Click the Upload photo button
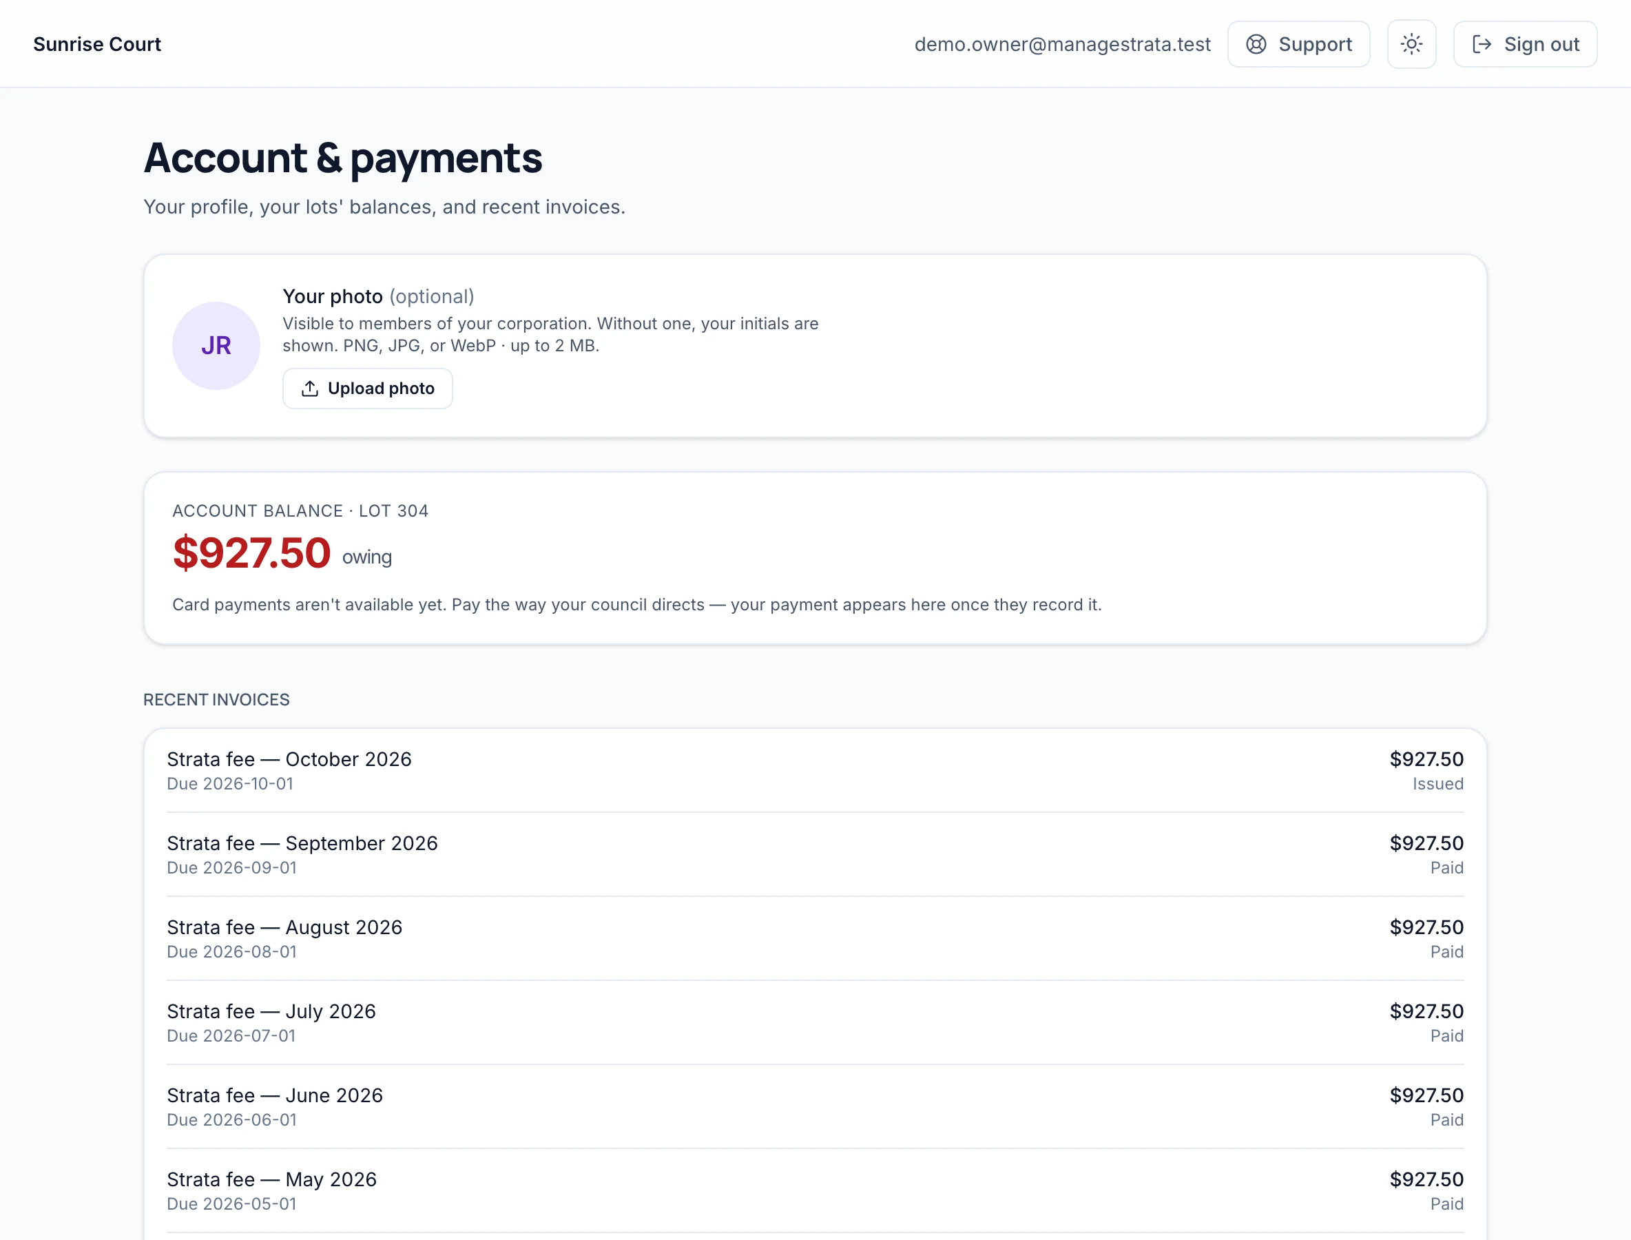 (x=368, y=389)
